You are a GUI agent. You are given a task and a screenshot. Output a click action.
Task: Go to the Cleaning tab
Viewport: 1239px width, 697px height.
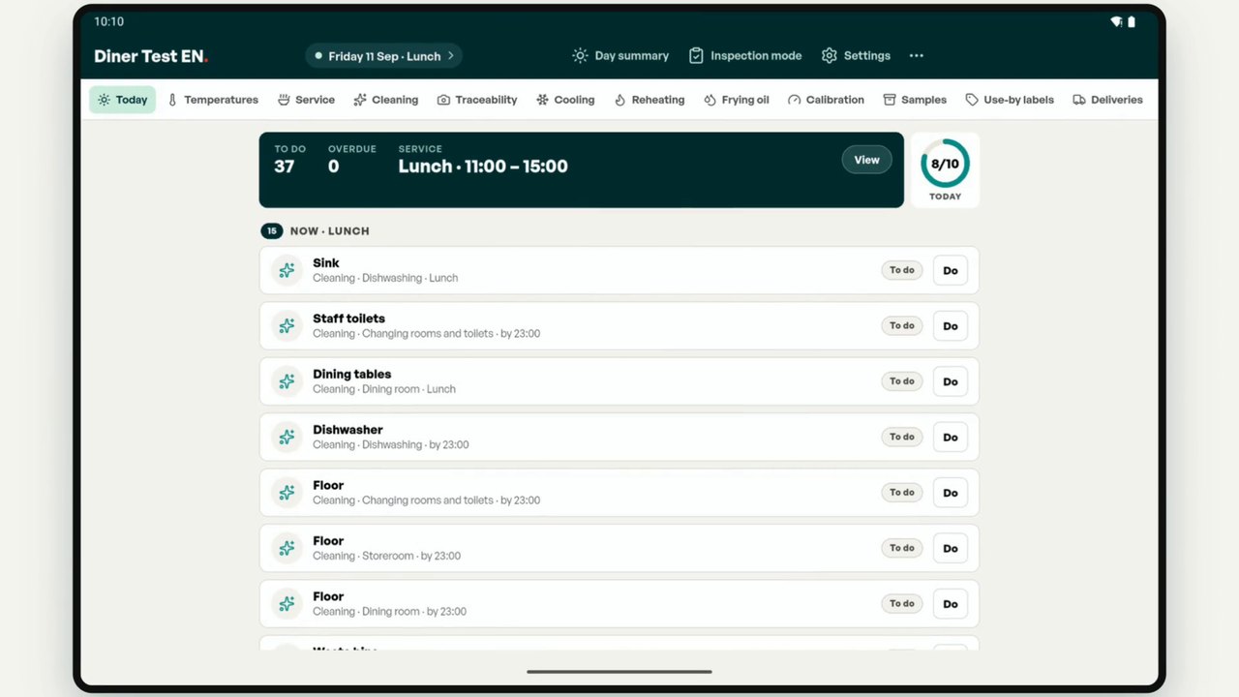click(385, 100)
